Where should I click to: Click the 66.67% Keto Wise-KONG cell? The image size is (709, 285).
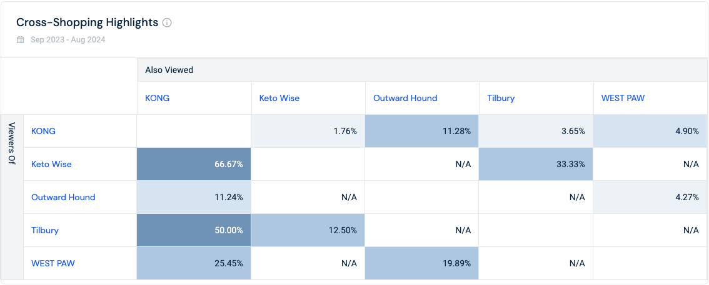click(x=194, y=164)
